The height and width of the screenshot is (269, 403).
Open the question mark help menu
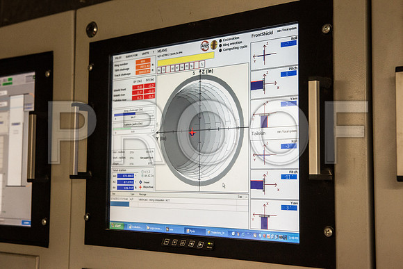pos(154,52)
